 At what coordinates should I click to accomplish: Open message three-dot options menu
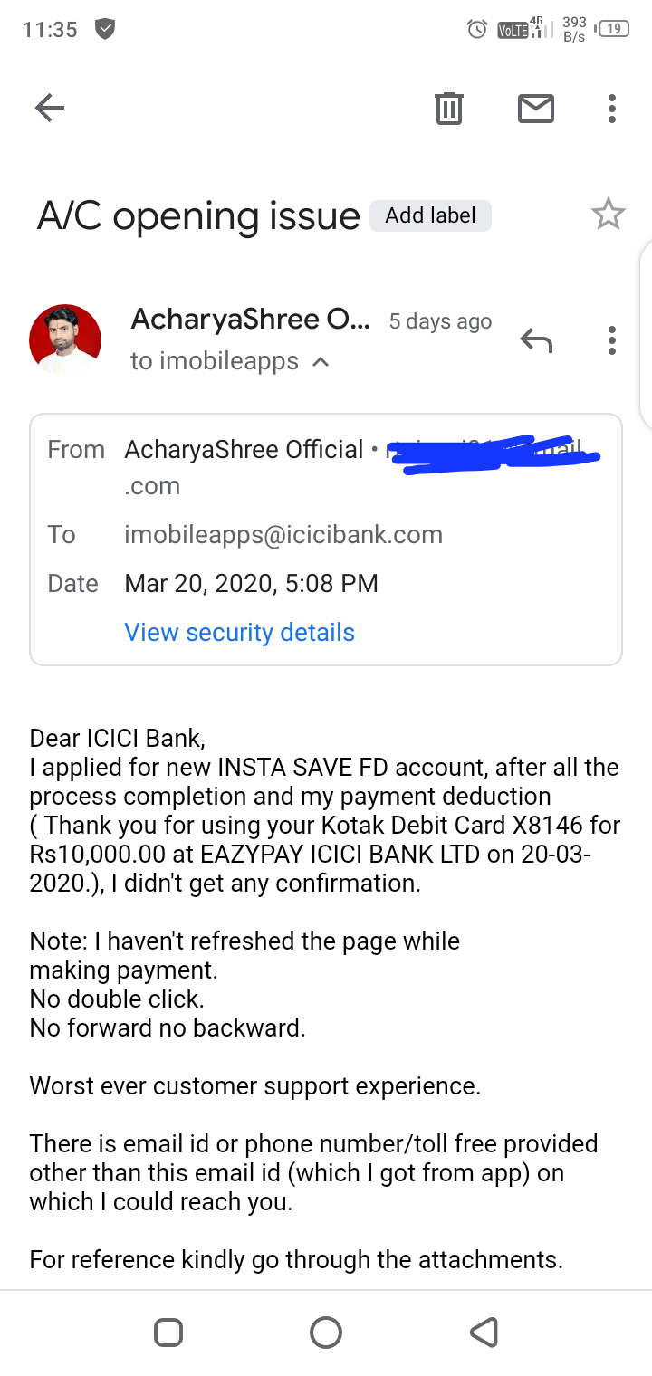[x=612, y=340]
